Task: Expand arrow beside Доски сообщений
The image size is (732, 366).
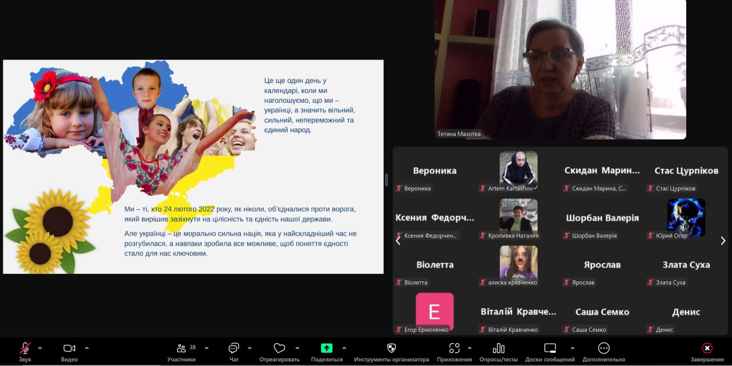Action: (x=572, y=348)
